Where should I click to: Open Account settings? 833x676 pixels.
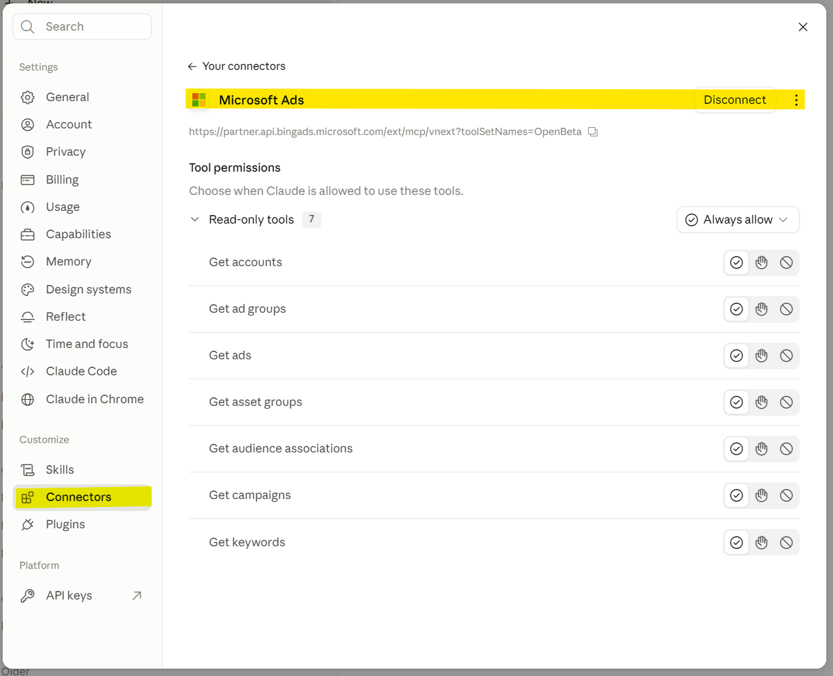coord(83,124)
